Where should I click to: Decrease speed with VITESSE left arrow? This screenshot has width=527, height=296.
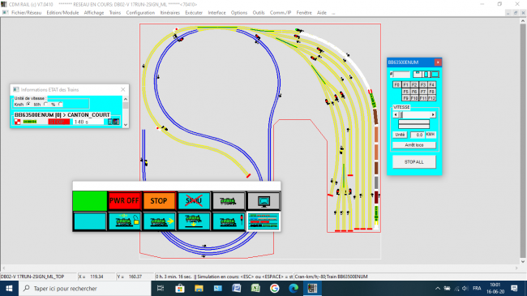pos(396,114)
